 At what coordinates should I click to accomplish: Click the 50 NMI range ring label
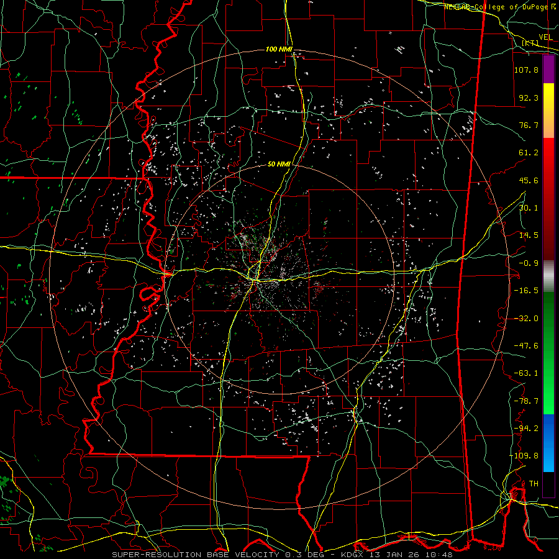[x=279, y=165]
